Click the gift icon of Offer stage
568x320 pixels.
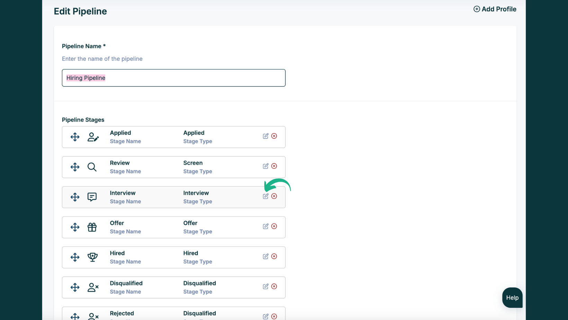pos(92,227)
